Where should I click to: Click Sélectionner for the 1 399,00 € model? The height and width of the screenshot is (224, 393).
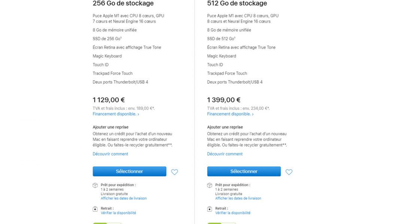(x=244, y=171)
